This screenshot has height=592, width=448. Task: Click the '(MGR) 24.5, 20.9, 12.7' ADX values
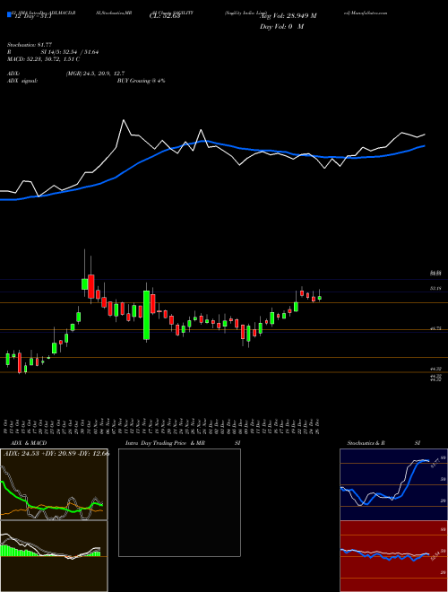(x=95, y=74)
